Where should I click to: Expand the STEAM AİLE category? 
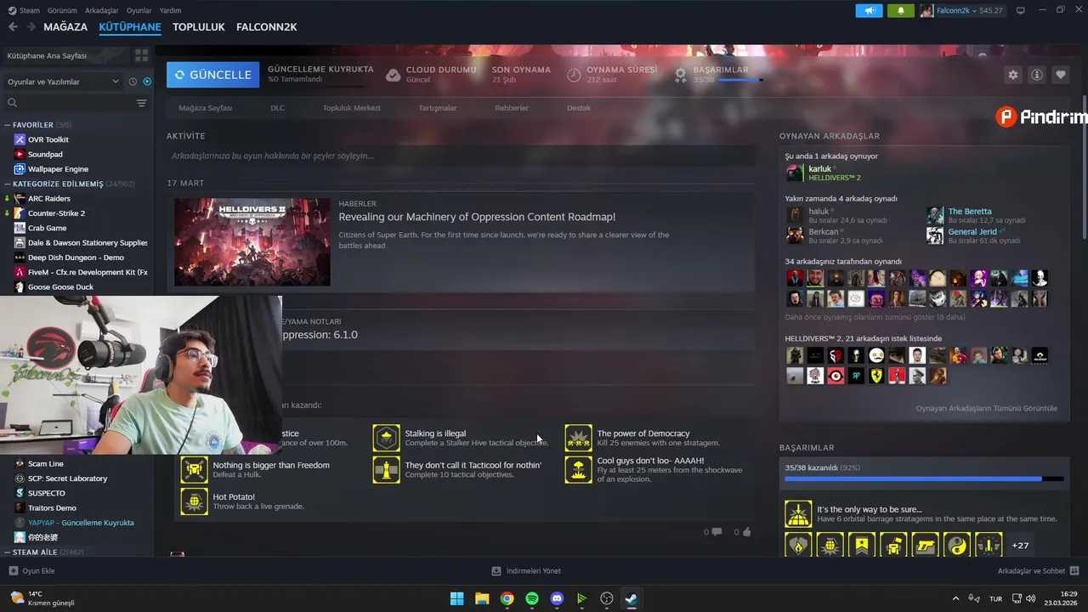(8, 552)
